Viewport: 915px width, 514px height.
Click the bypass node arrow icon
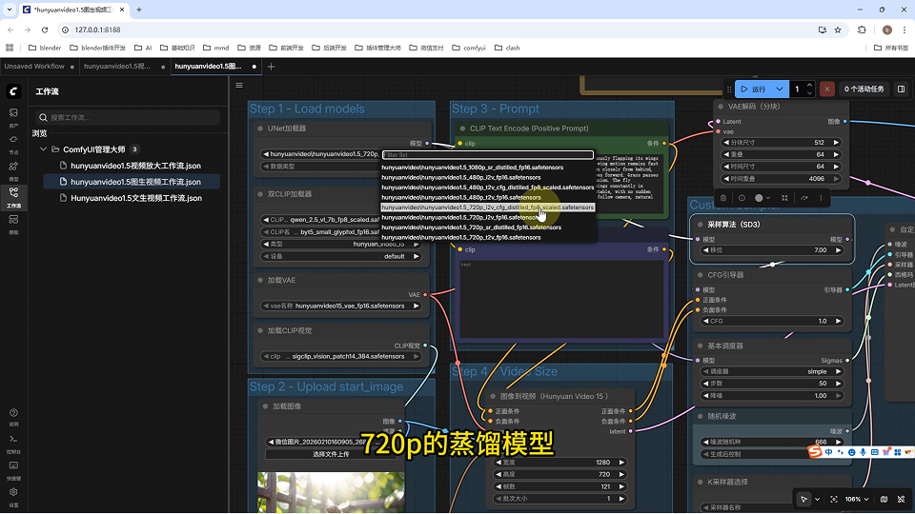804,198
